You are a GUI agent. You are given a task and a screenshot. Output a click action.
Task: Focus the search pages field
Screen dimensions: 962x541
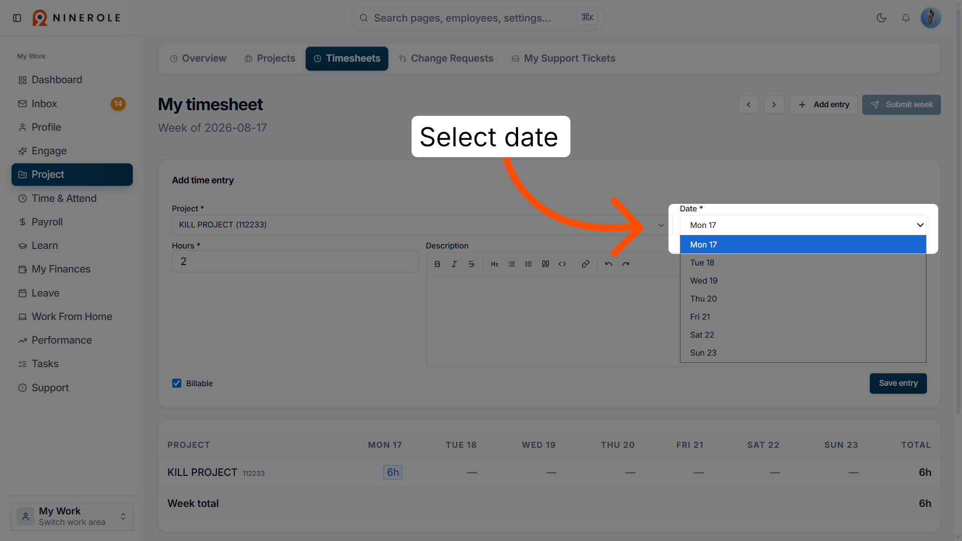tap(477, 18)
